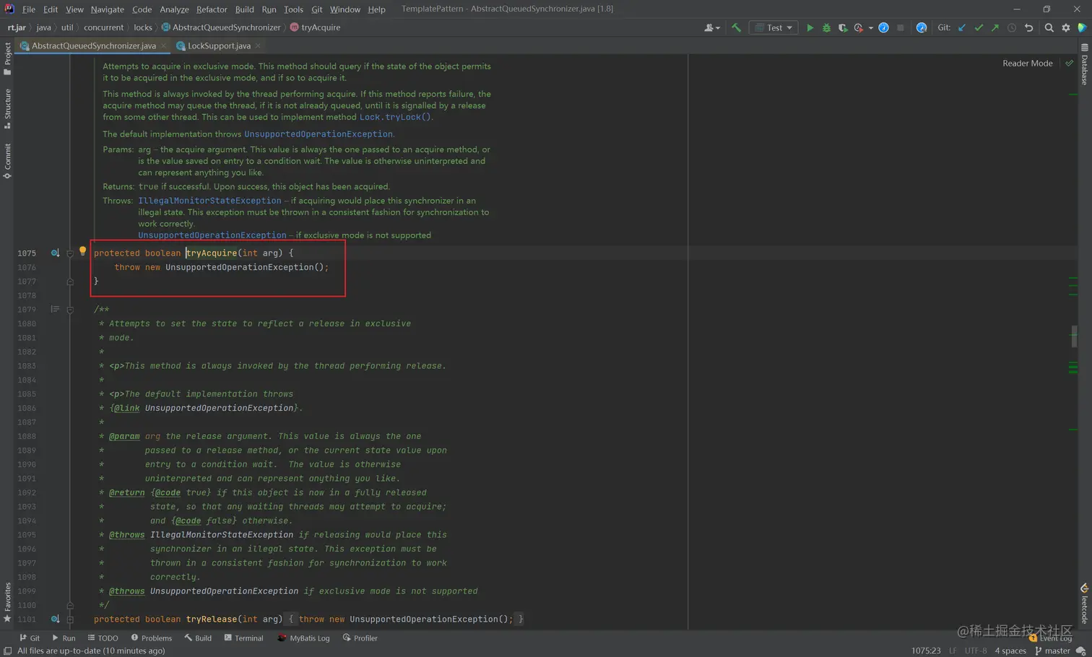
Task: Click the blue gauge profiler icon
Action: 883,27
